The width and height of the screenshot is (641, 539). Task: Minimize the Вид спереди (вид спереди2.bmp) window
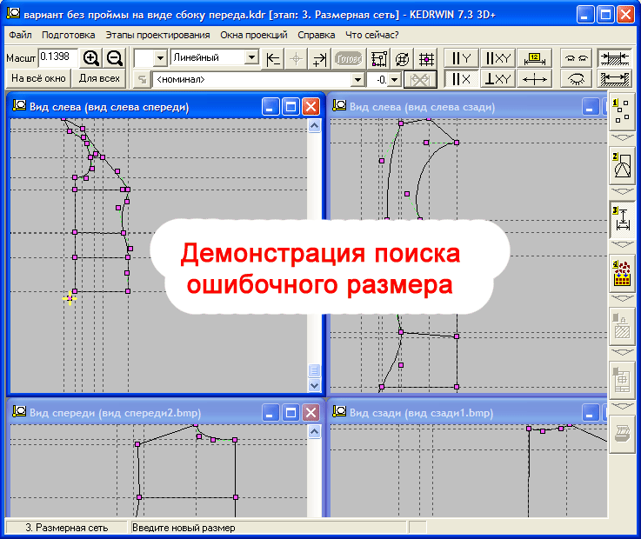(x=270, y=413)
